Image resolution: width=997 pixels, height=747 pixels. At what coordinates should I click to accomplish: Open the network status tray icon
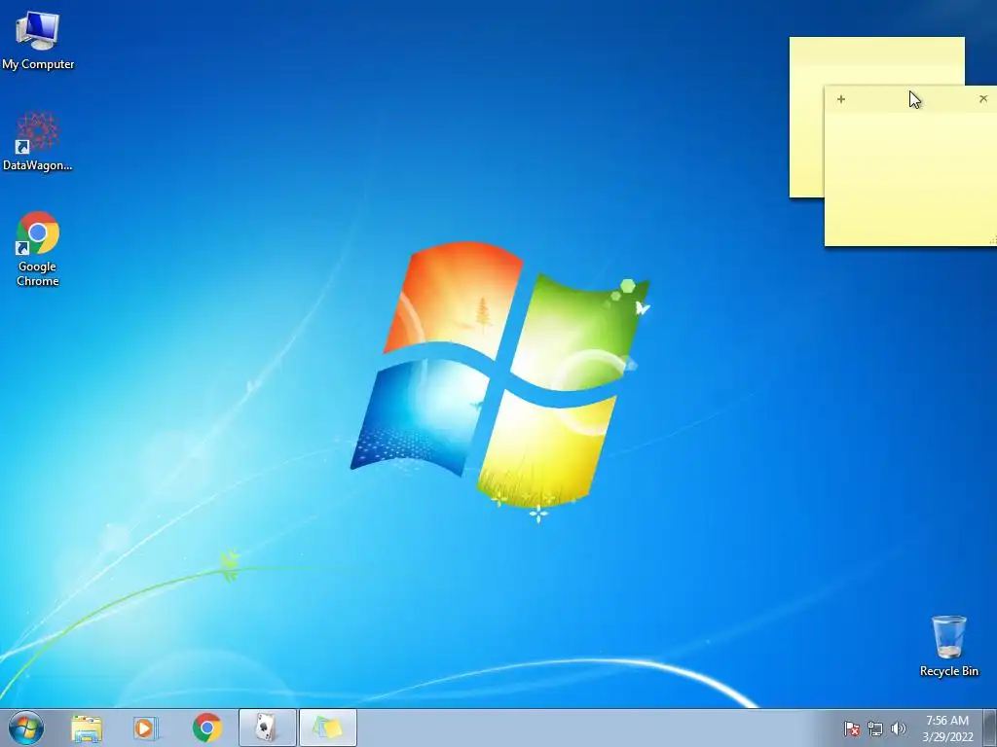(875, 729)
